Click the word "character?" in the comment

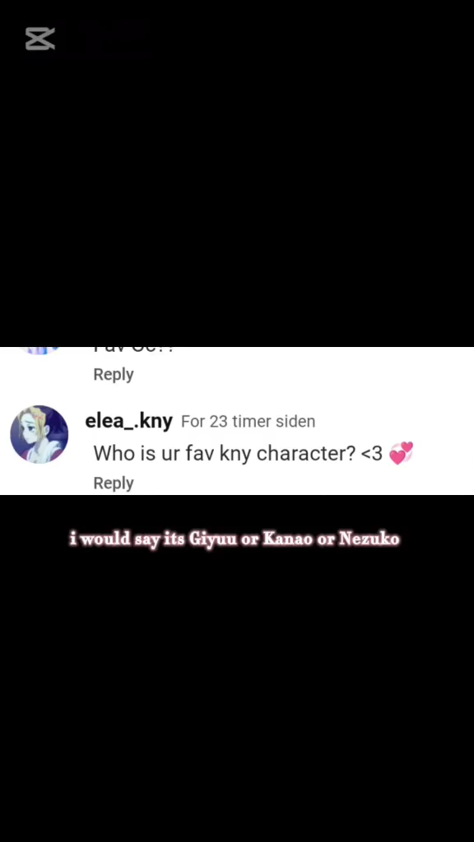tap(306, 454)
